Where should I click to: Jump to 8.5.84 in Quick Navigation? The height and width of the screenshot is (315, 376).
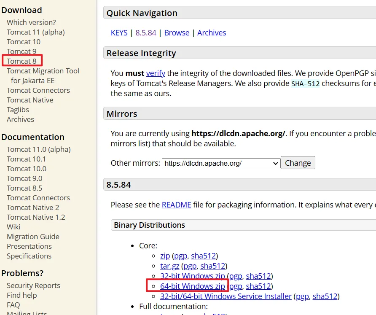[146, 33]
